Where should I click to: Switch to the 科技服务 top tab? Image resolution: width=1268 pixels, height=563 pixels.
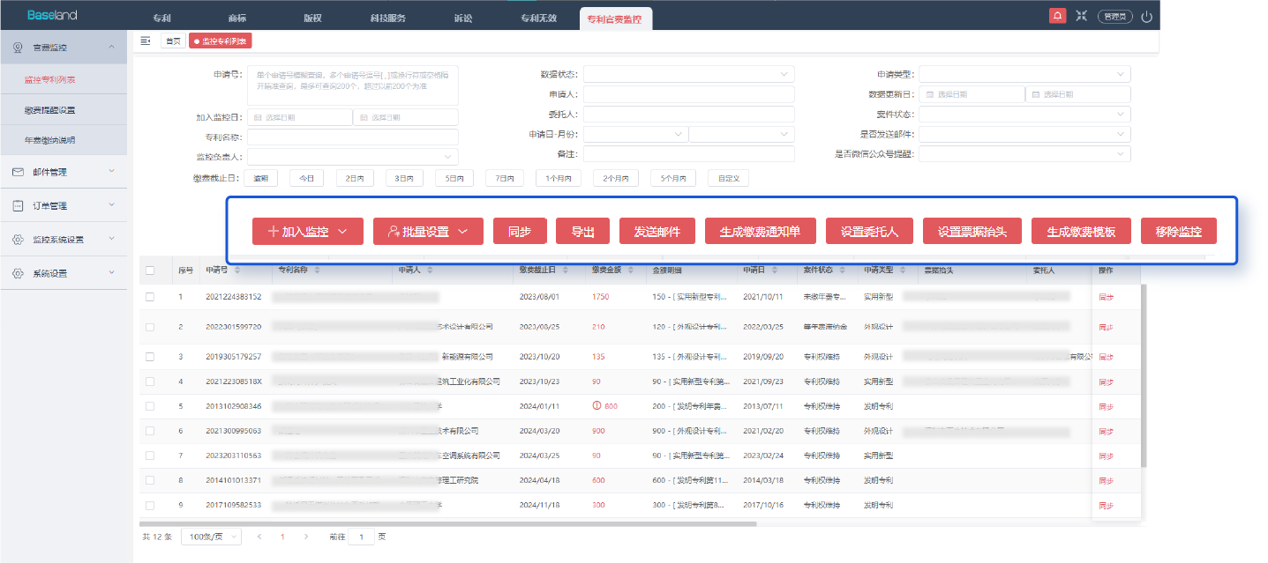point(388,18)
